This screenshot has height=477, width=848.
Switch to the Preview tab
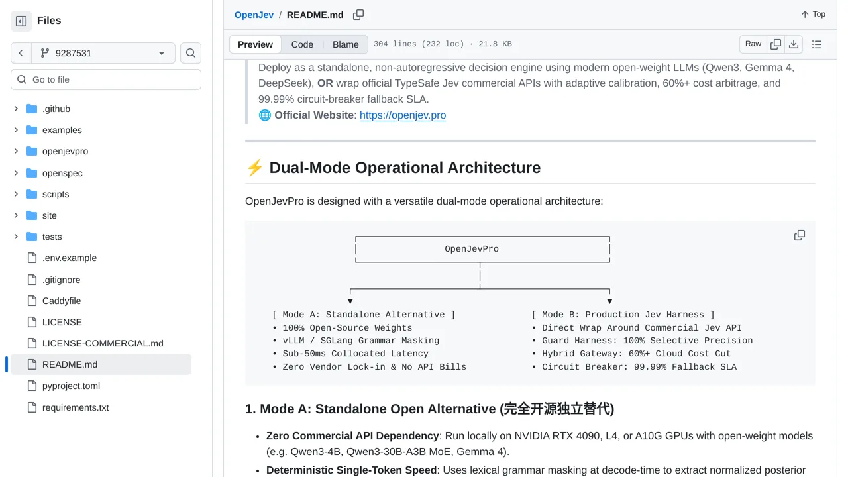click(x=255, y=44)
